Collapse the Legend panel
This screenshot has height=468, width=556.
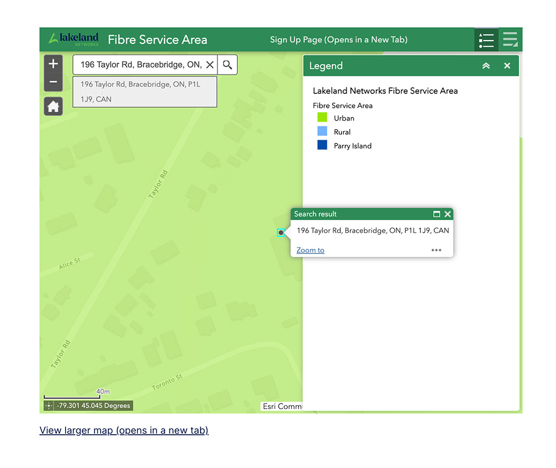(486, 66)
